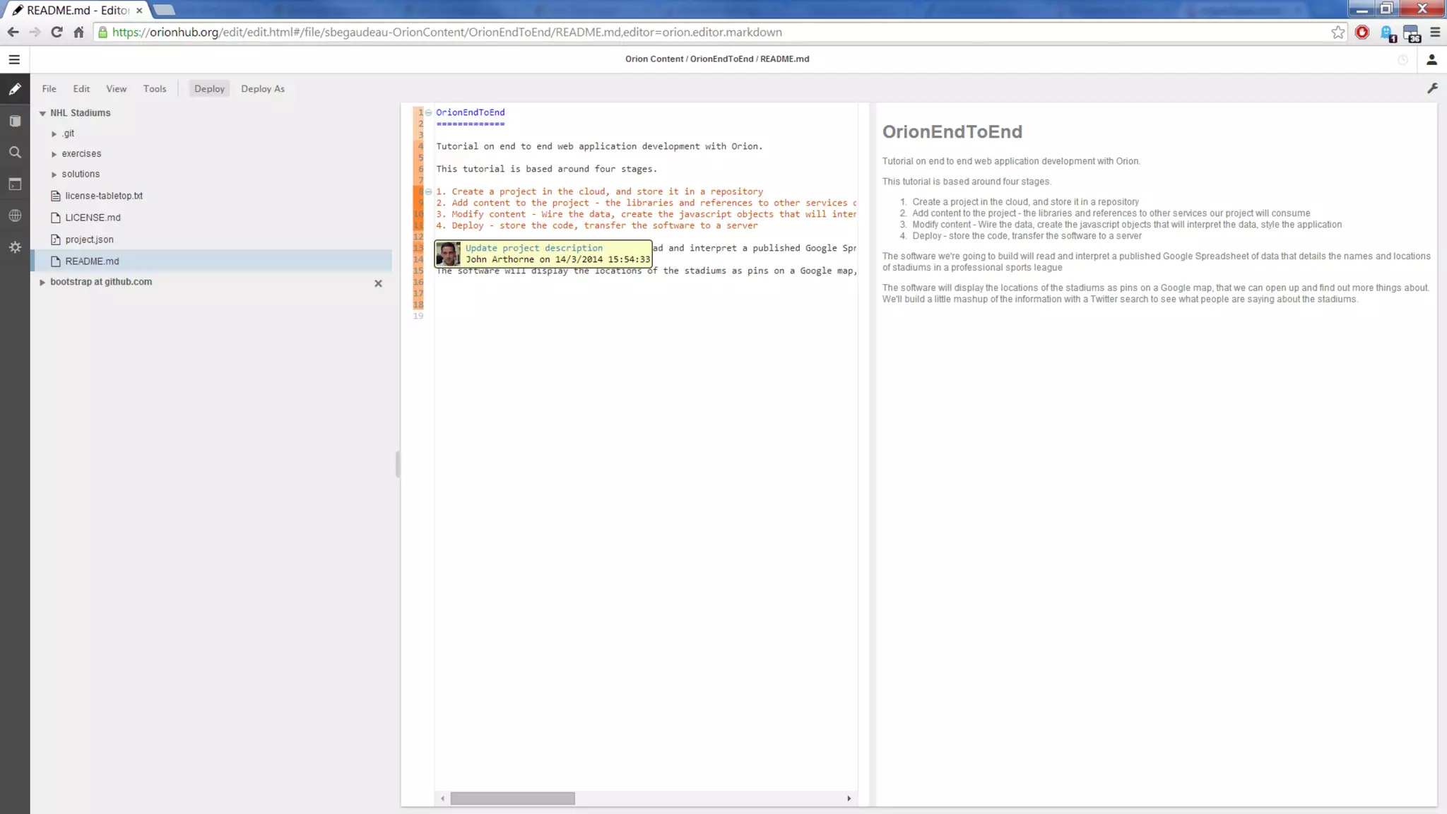Open the View menu
The height and width of the screenshot is (814, 1447).
point(116,89)
